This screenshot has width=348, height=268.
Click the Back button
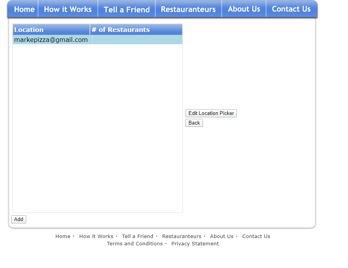pos(194,123)
